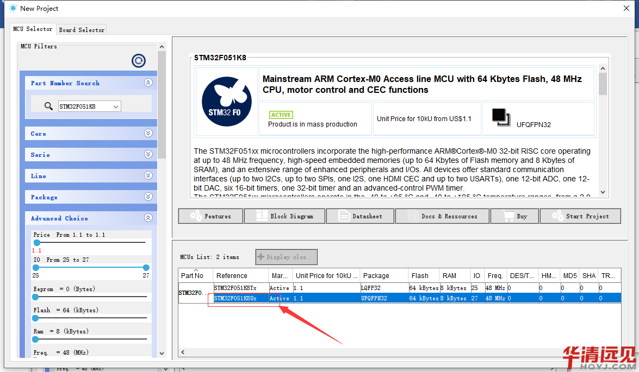This screenshot has width=639, height=372.
Task: Select the MCU Selector tab
Action: coord(33,29)
